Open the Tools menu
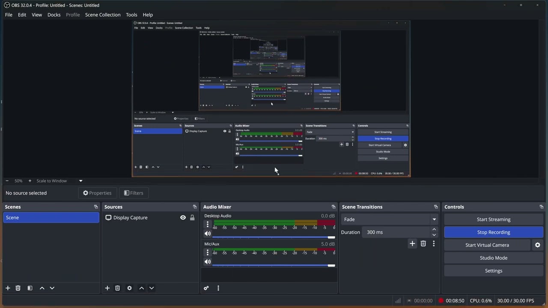The image size is (548, 308). (131, 15)
